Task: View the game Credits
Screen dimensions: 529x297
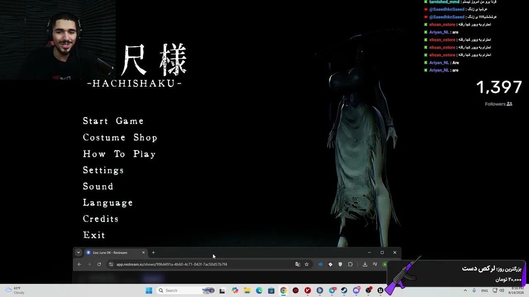Action: click(100, 219)
